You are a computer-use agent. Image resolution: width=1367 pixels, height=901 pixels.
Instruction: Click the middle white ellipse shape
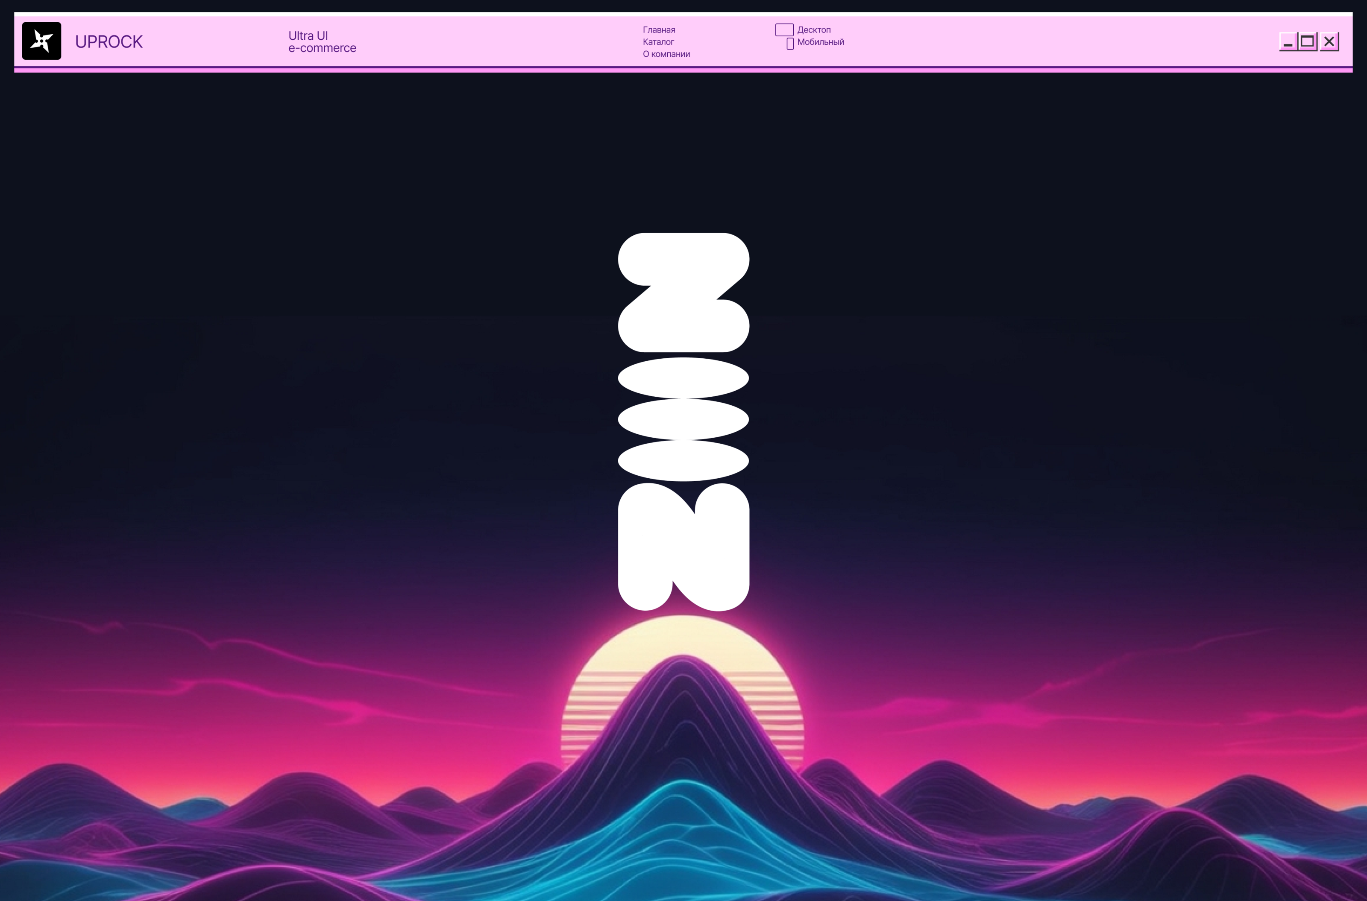(x=683, y=419)
